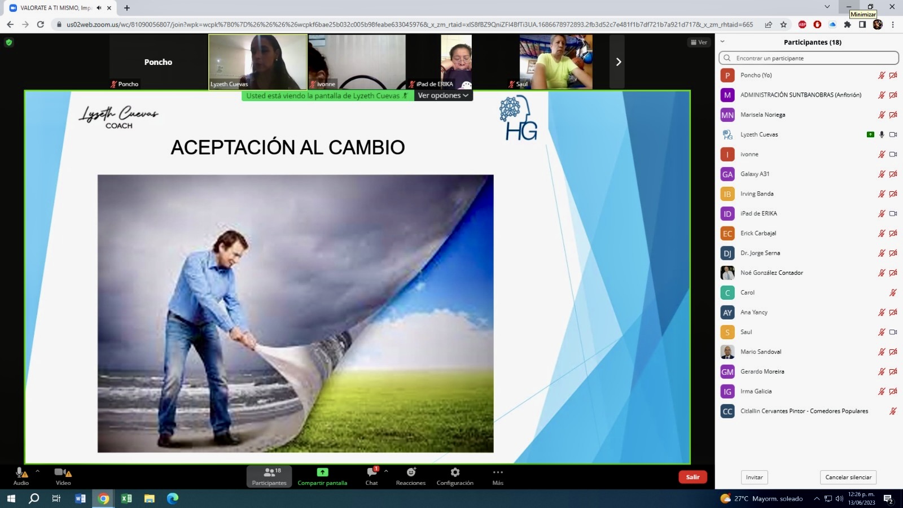The image size is (903, 508).
Task: Open the Reacciones emoji menu
Action: (411, 476)
